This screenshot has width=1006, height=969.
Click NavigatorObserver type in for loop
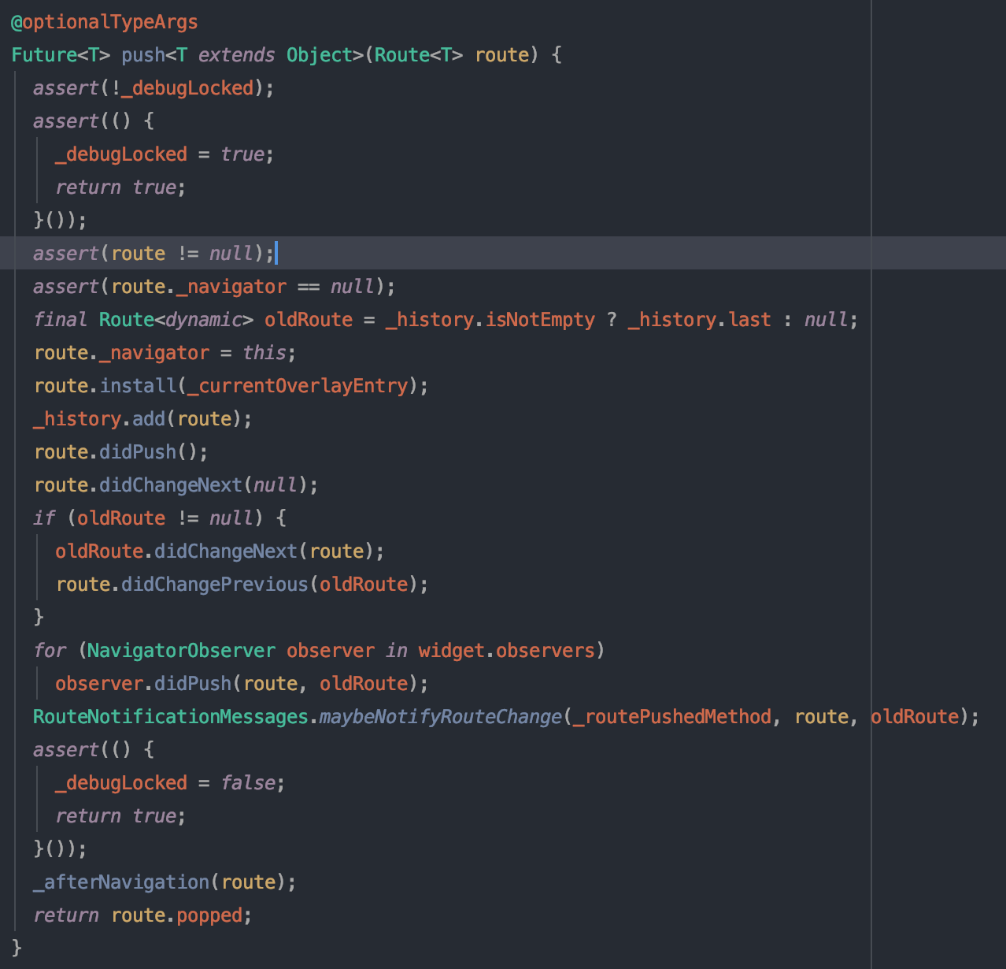coord(181,651)
